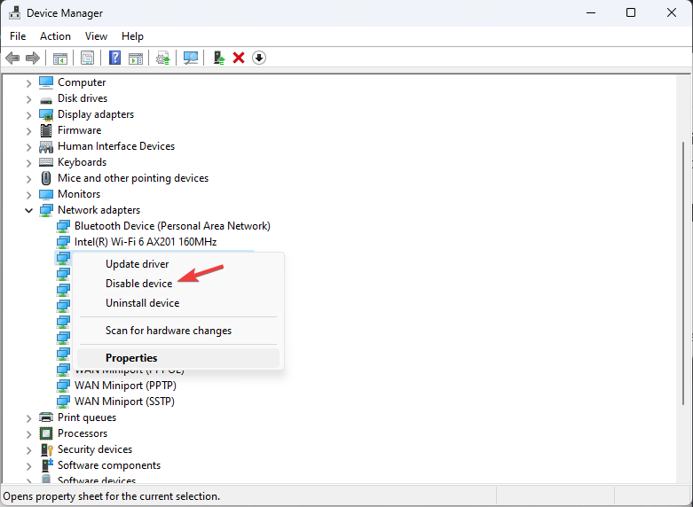
Task: Open the Help menu
Action: [132, 36]
